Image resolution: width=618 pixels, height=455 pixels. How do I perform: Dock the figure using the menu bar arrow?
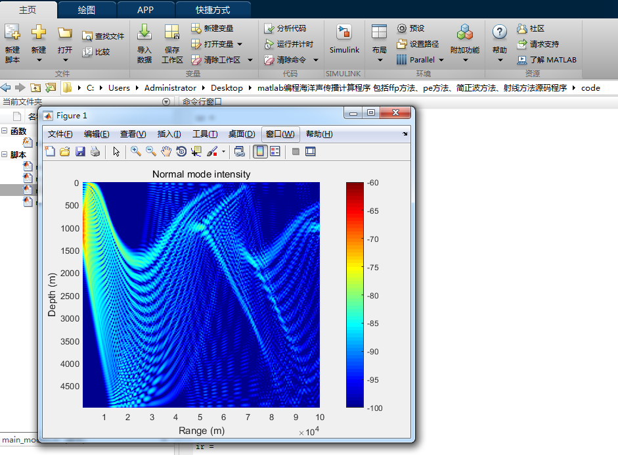pyautogui.click(x=405, y=133)
